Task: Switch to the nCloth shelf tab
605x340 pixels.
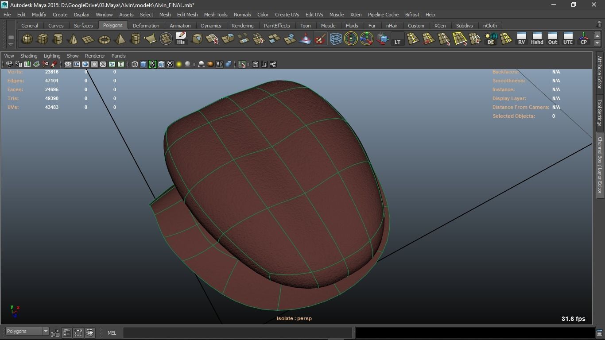Action: 490,26
